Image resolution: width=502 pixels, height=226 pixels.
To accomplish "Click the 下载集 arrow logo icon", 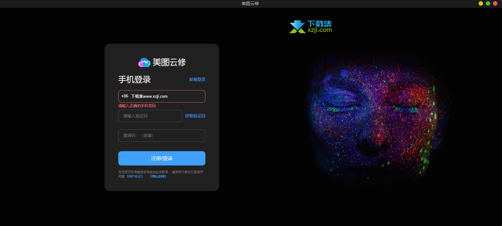I will tap(297, 27).
